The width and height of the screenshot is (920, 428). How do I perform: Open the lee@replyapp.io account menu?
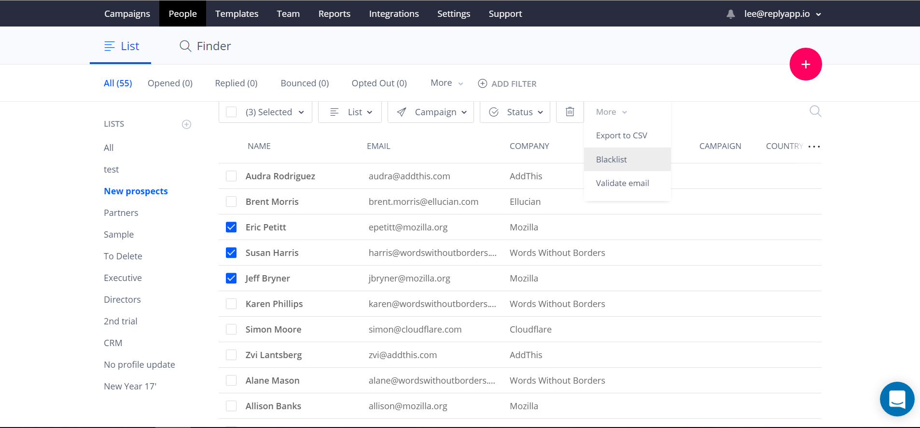(782, 14)
